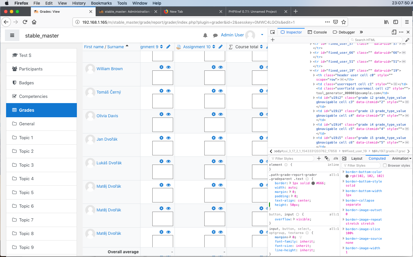Open Competencies in course navigation
The image size is (413, 257).
pos(41,96)
